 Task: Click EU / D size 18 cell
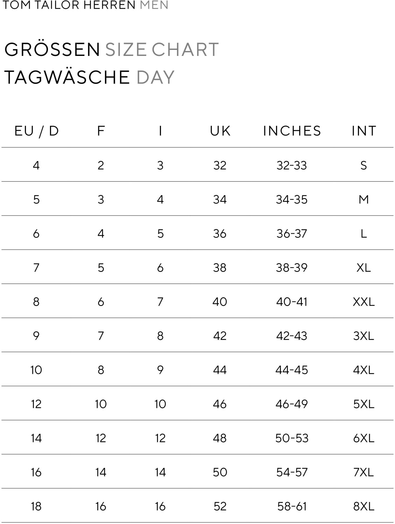[x=36, y=506]
